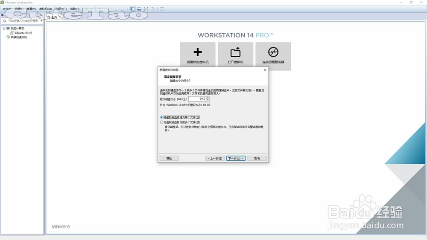Select the Shared VMs (共享的虚拟机) tree item
This screenshot has height=240, width=427.
tap(17, 37)
